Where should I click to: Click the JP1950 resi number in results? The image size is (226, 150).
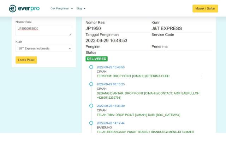93,28
